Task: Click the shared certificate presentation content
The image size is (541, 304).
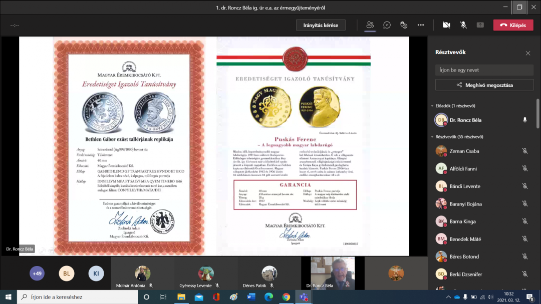Action: click(214, 146)
